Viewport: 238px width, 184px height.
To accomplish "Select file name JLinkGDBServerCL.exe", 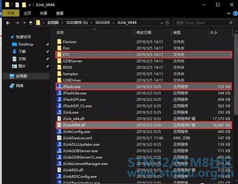I will click(x=82, y=157).
